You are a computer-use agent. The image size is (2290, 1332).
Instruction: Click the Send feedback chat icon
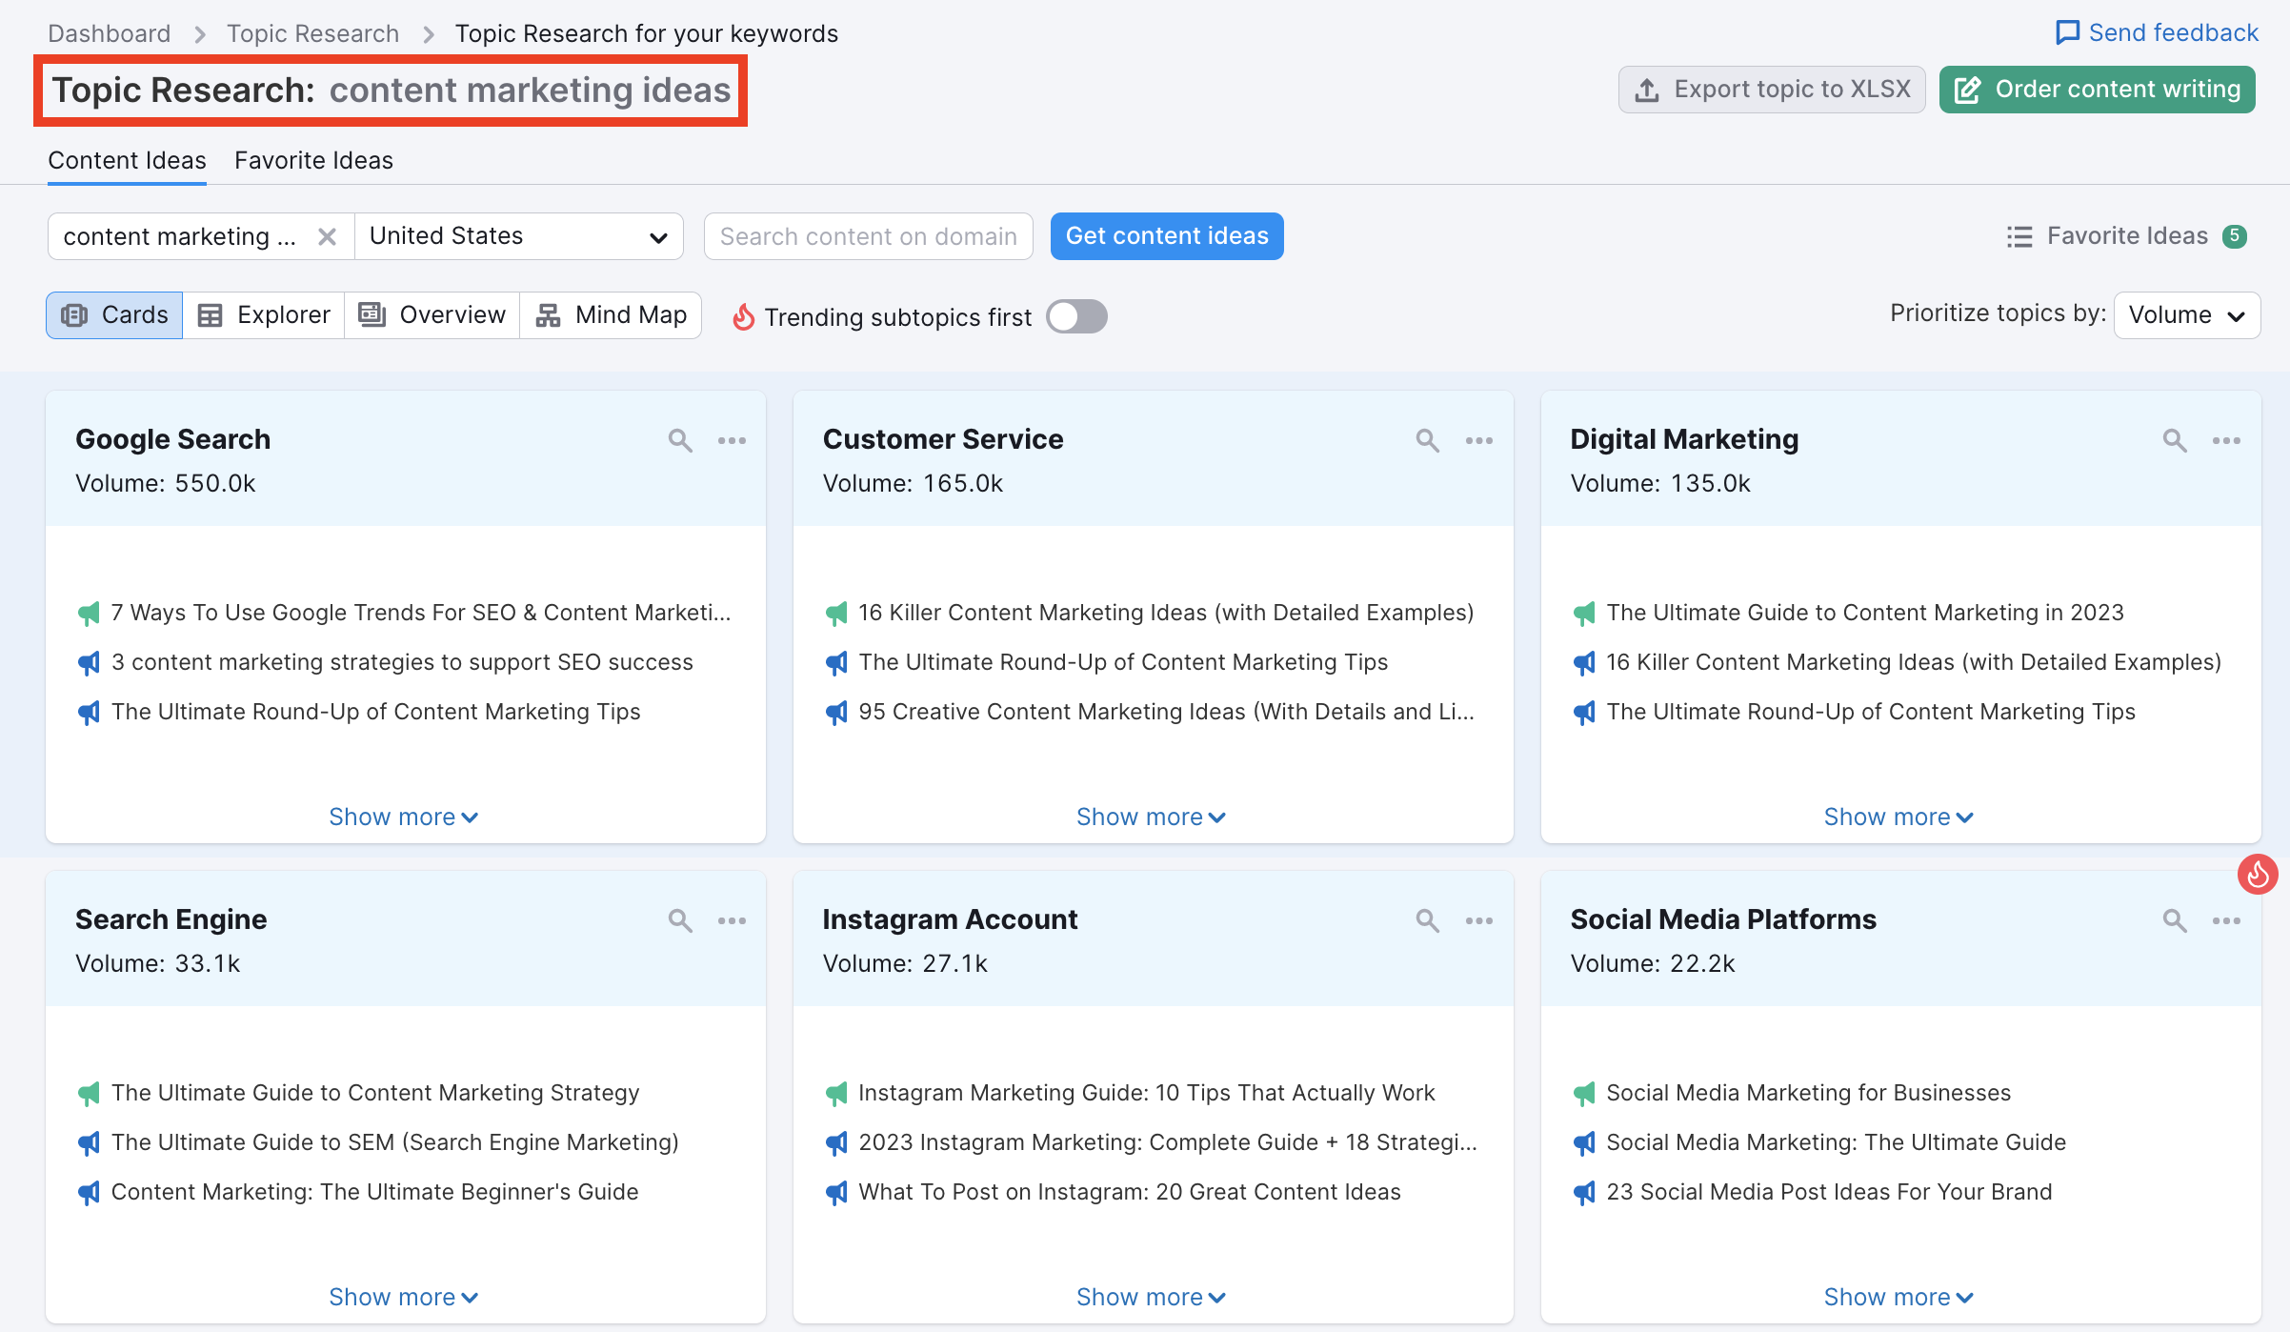2067,33
